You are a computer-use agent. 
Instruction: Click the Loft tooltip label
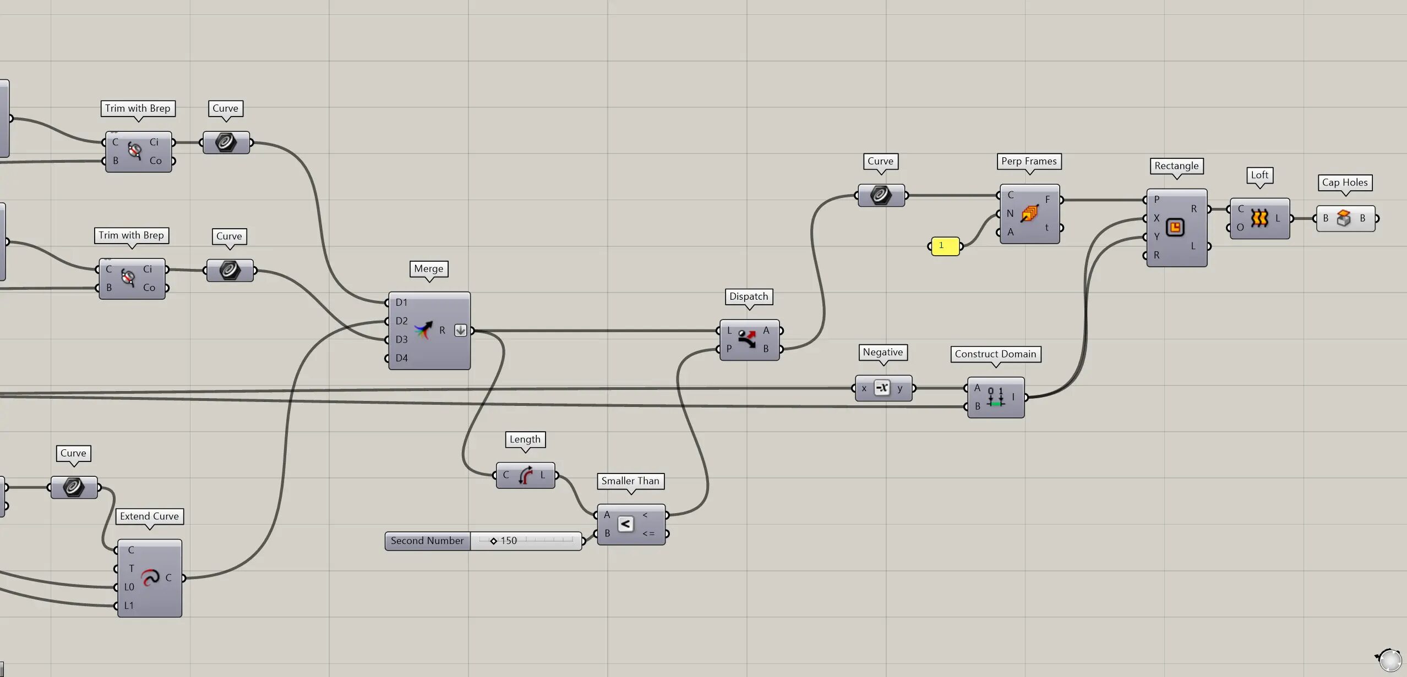pyautogui.click(x=1259, y=175)
